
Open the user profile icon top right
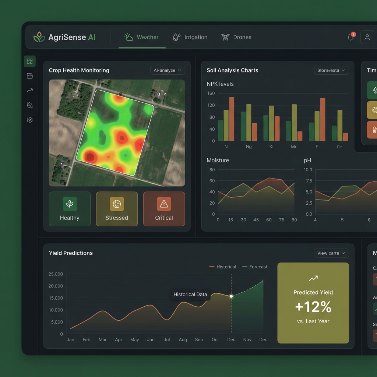click(367, 37)
